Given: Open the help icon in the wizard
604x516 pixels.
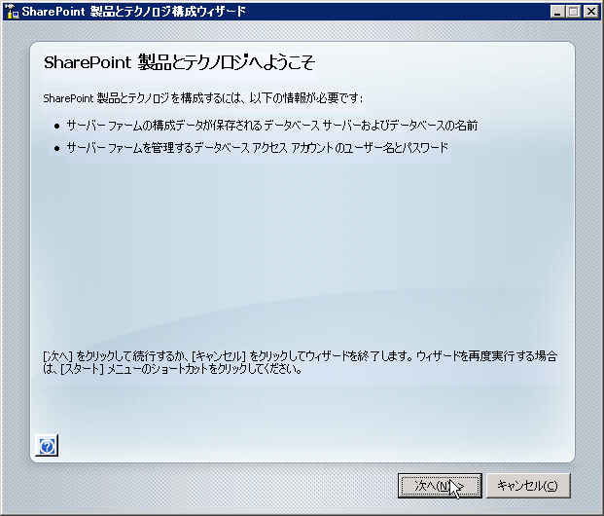Looking at the screenshot, I should [x=48, y=446].
